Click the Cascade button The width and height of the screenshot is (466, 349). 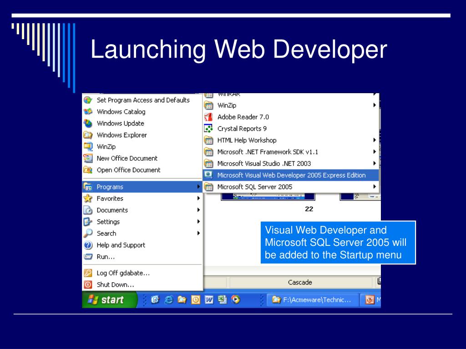tap(300, 282)
